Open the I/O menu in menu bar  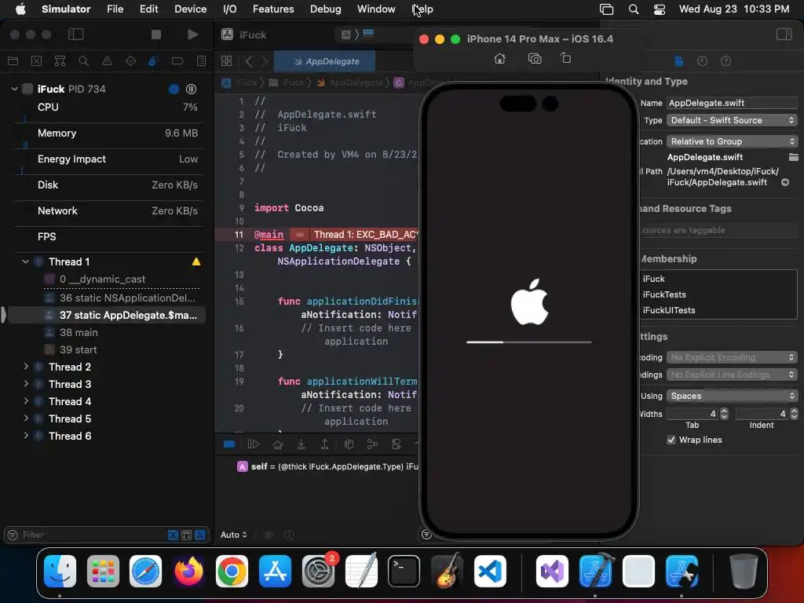(230, 9)
